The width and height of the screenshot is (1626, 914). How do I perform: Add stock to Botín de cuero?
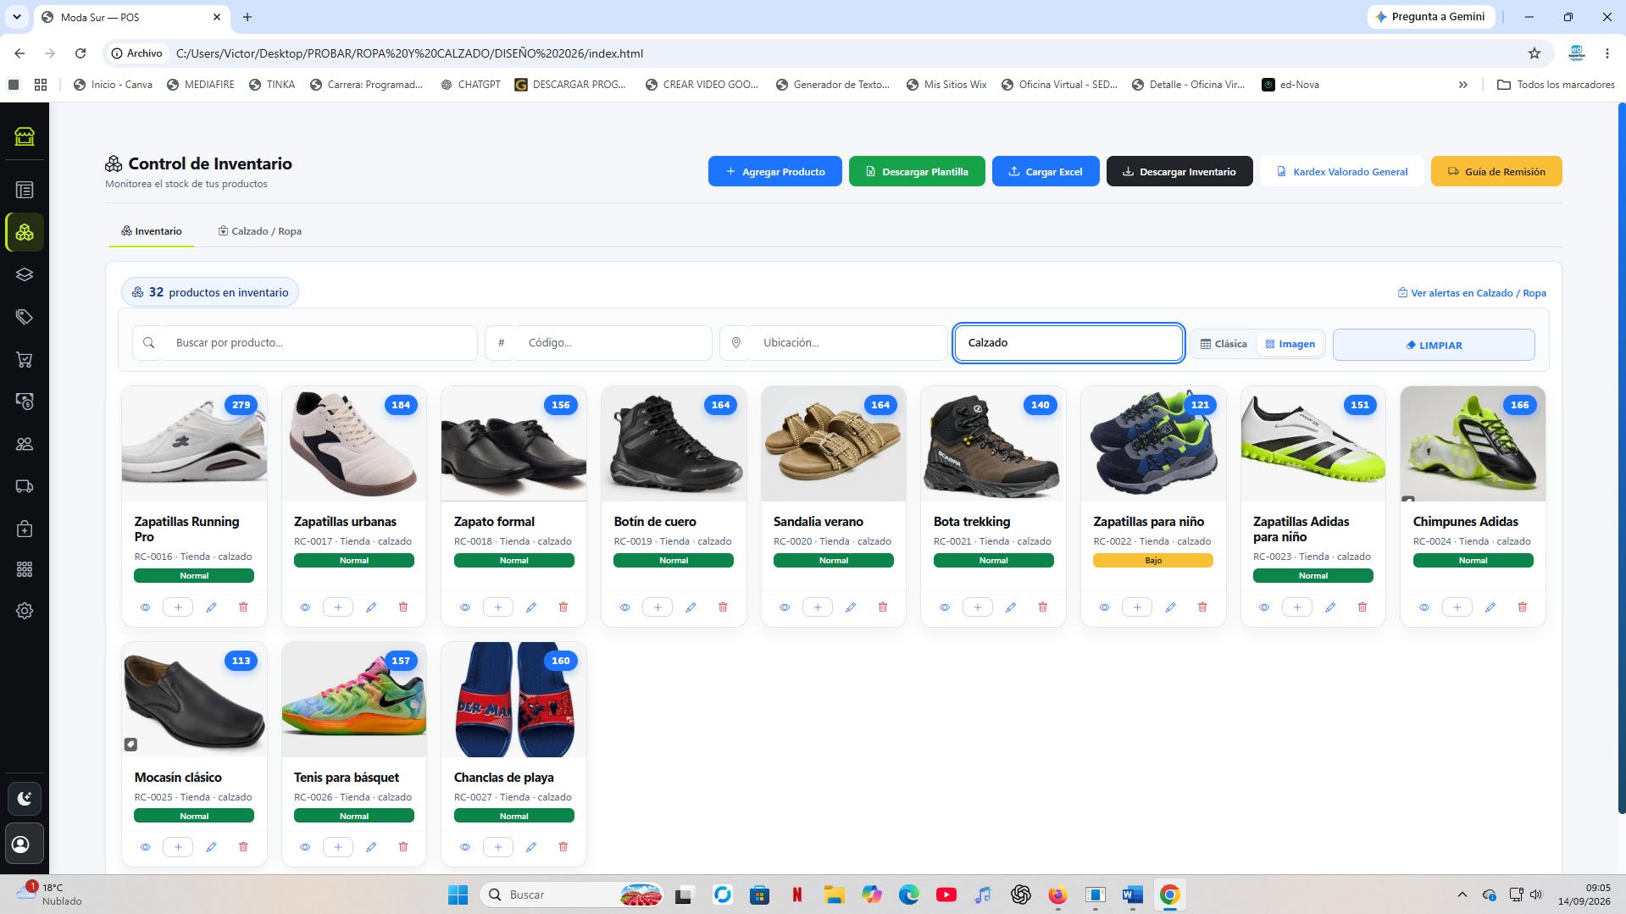coord(658,607)
